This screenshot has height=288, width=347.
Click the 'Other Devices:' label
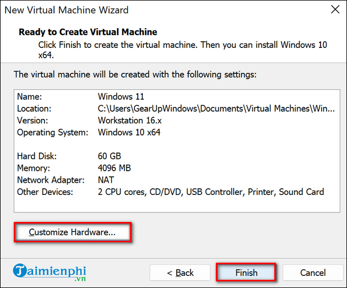coord(45,192)
